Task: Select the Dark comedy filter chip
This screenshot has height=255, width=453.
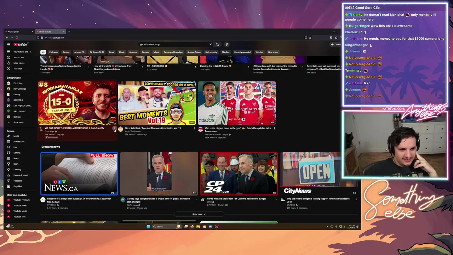Action: (211, 52)
